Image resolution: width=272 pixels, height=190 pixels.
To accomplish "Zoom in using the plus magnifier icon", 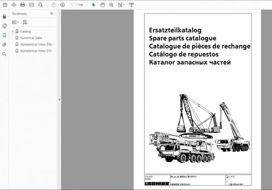I will tap(112, 5).
